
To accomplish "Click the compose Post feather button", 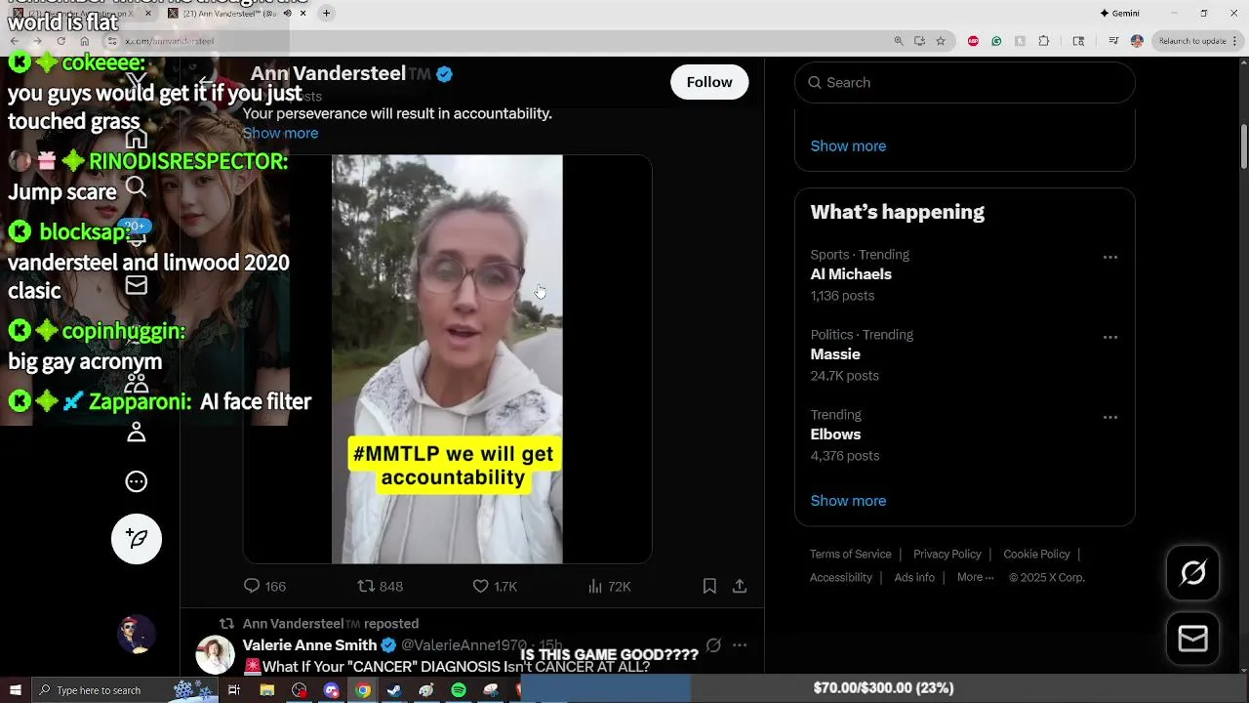I will point(137,539).
